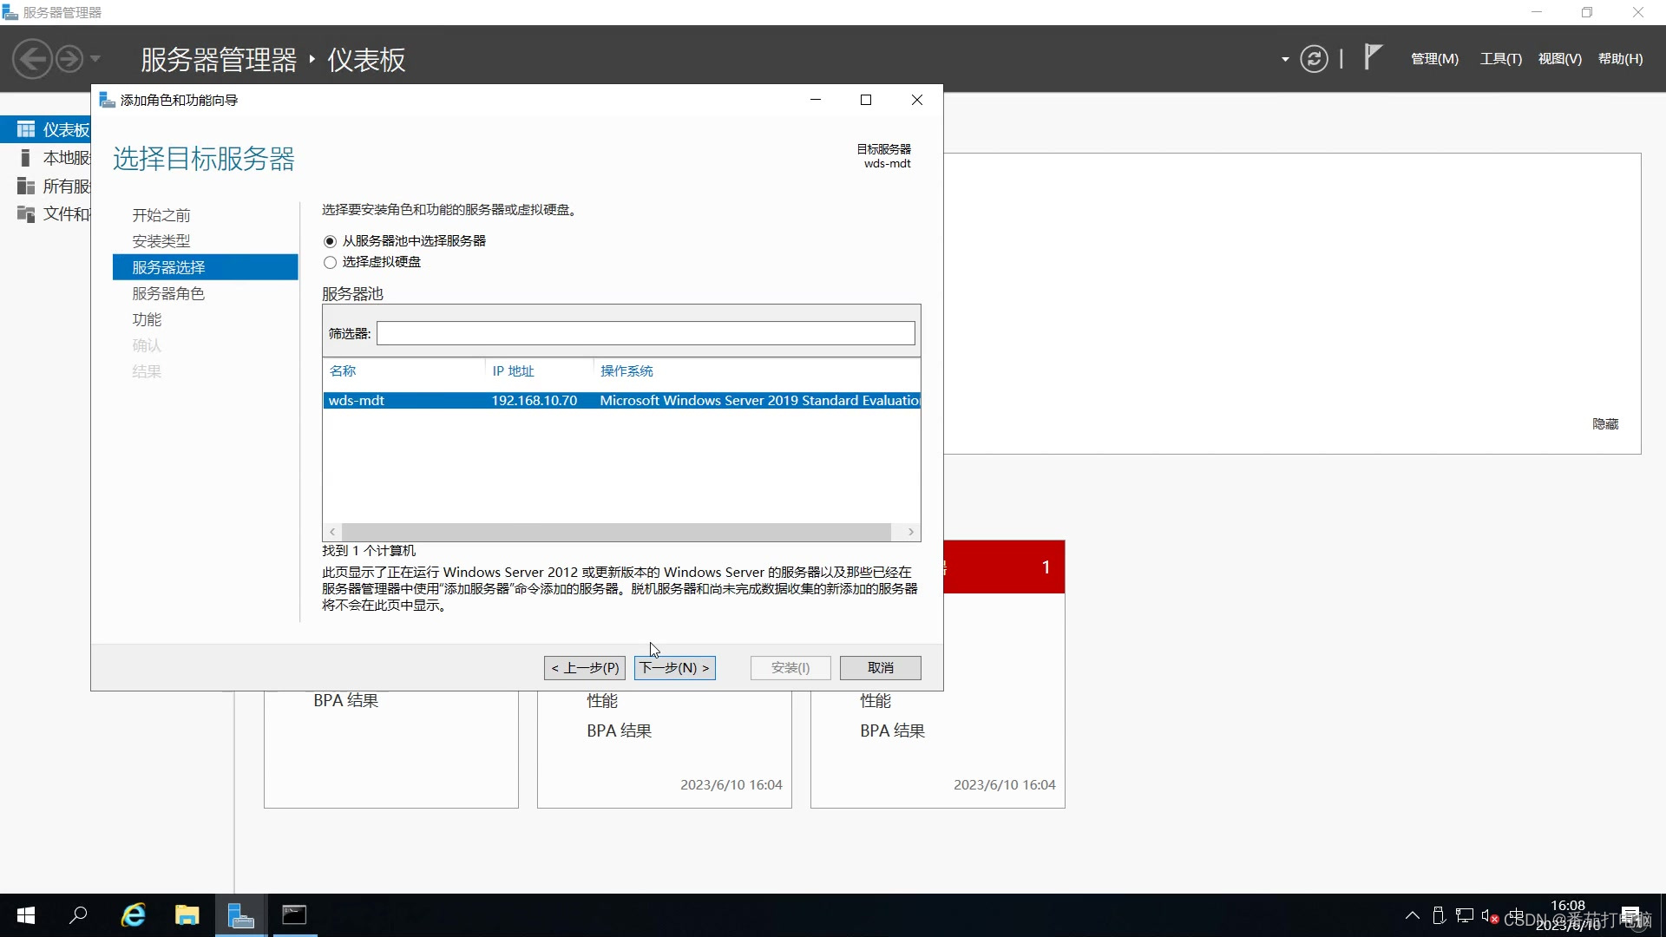Image resolution: width=1666 pixels, height=937 pixels.
Task: Select radio 从服务器池中选择服务器
Action: [330, 241]
